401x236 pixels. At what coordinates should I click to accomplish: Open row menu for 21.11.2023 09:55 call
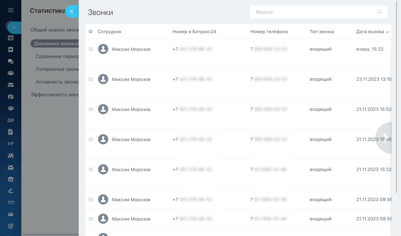(91, 219)
